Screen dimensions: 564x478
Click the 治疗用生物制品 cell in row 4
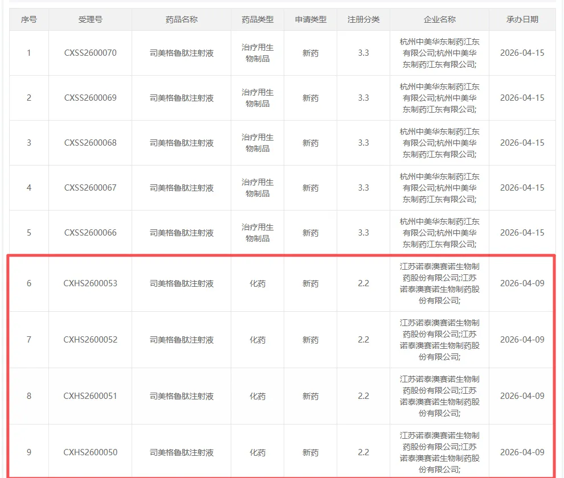pos(258,188)
